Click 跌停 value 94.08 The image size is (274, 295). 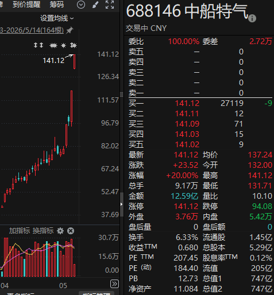click(262, 206)
